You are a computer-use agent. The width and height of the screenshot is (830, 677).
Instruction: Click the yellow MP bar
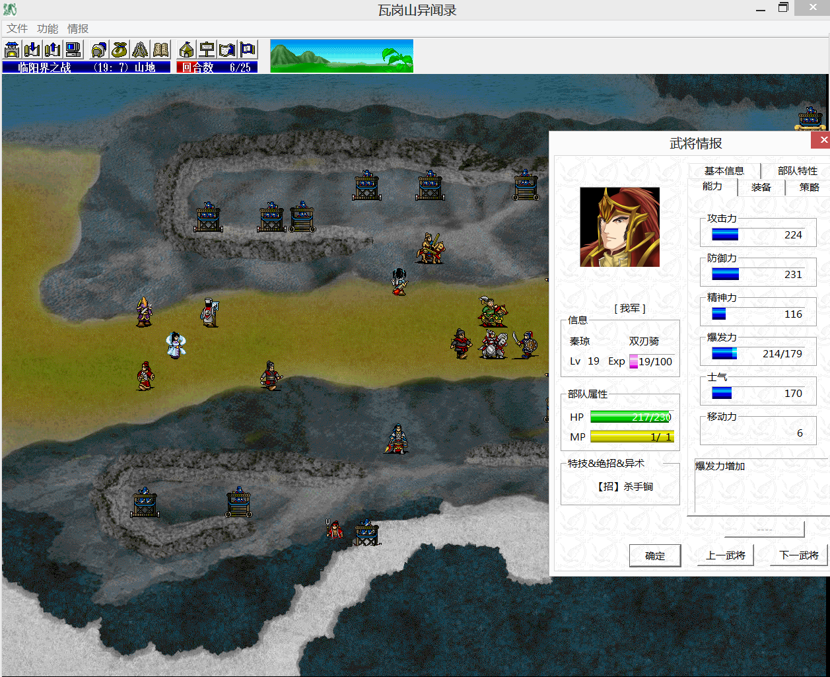(x=632, y=437)
